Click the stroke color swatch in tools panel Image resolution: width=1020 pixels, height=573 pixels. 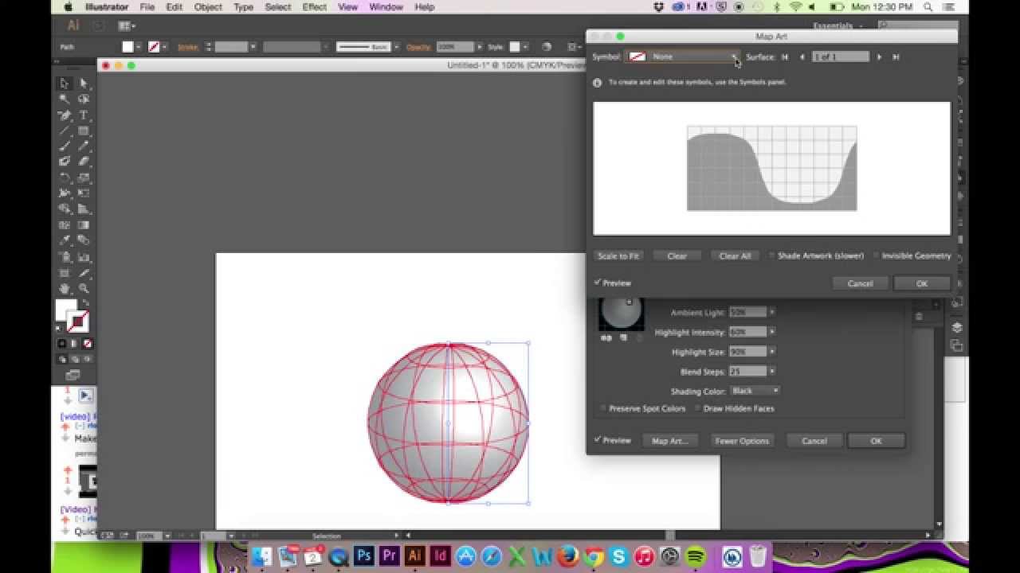(x=78, y=321)
